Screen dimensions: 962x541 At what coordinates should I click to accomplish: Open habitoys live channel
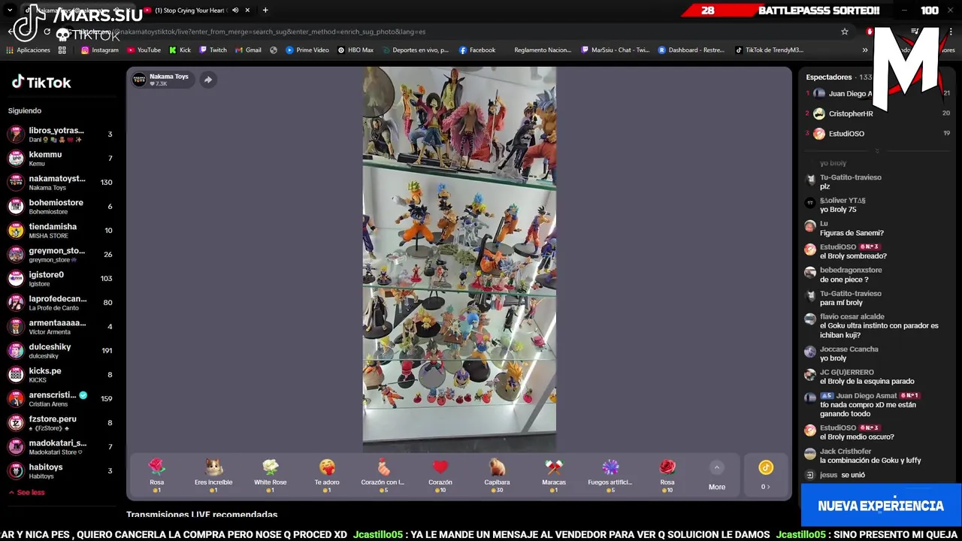point(60,471)
